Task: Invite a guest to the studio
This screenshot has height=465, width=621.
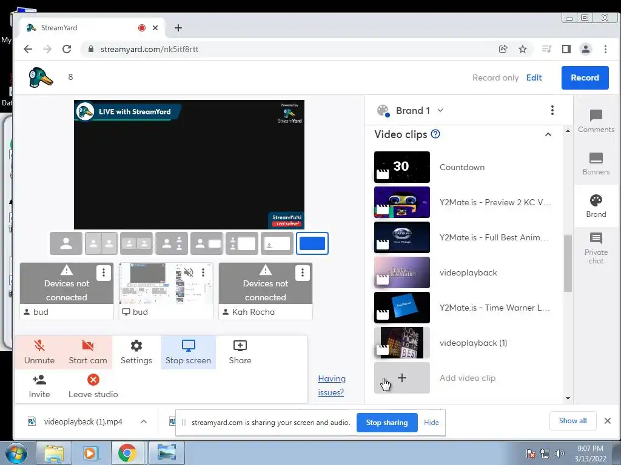Action: pos(39,386)
